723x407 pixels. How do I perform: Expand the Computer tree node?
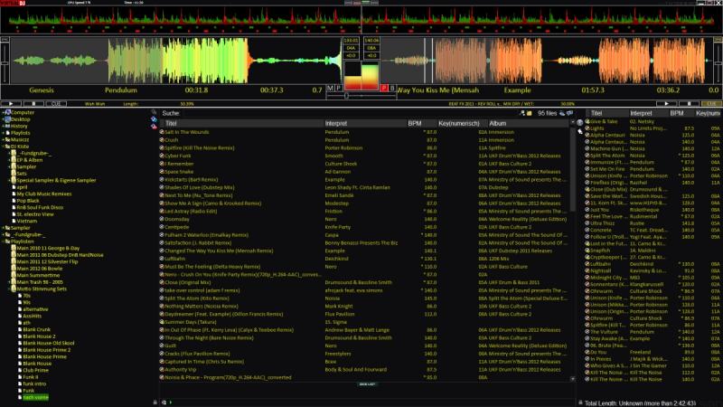3,112
